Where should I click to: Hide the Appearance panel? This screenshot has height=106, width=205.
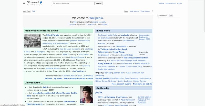coord(171,16)
